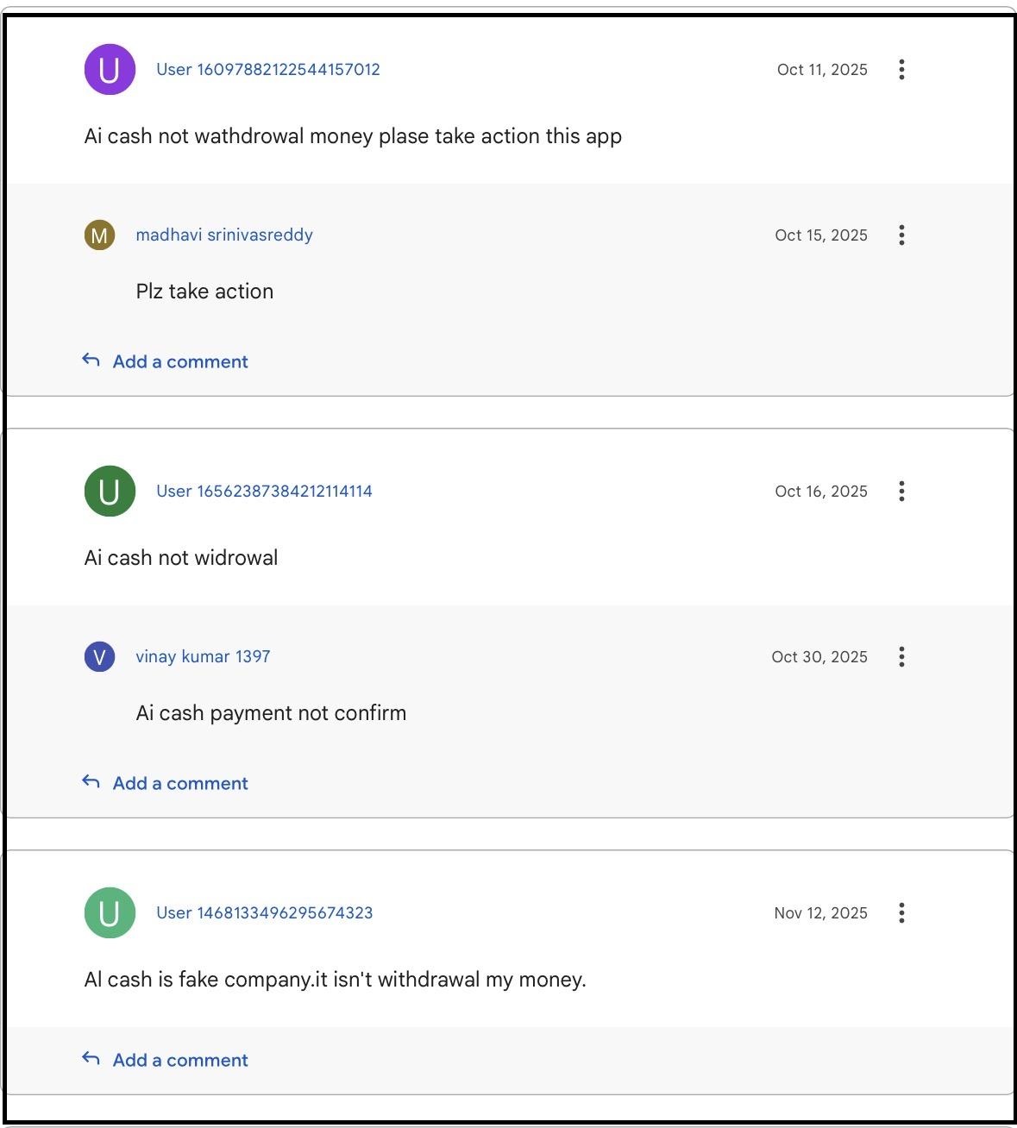Click madhavi srinivasreddy's M avatar
Image resolution: width=1017 pixels, height=1128 pixels.
tap(99, 235)
